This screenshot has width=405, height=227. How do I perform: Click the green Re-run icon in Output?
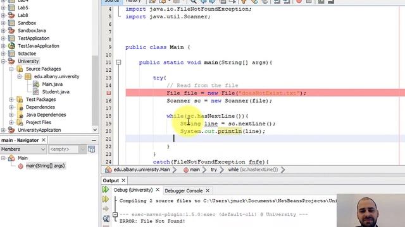click(x=106, y=190)
